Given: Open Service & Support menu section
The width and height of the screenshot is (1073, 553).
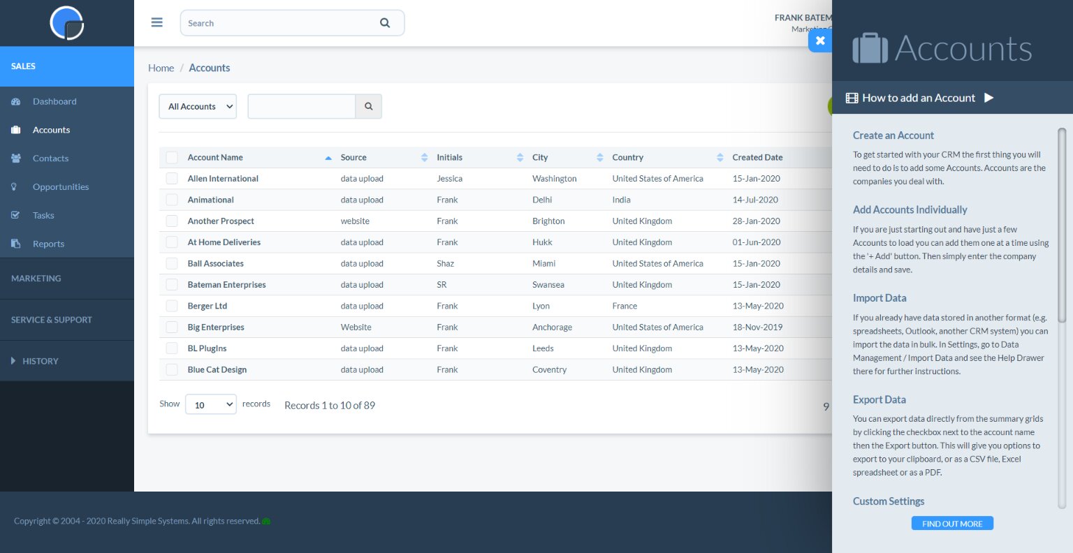Looking at the screenshot, I should coord(52,320).
